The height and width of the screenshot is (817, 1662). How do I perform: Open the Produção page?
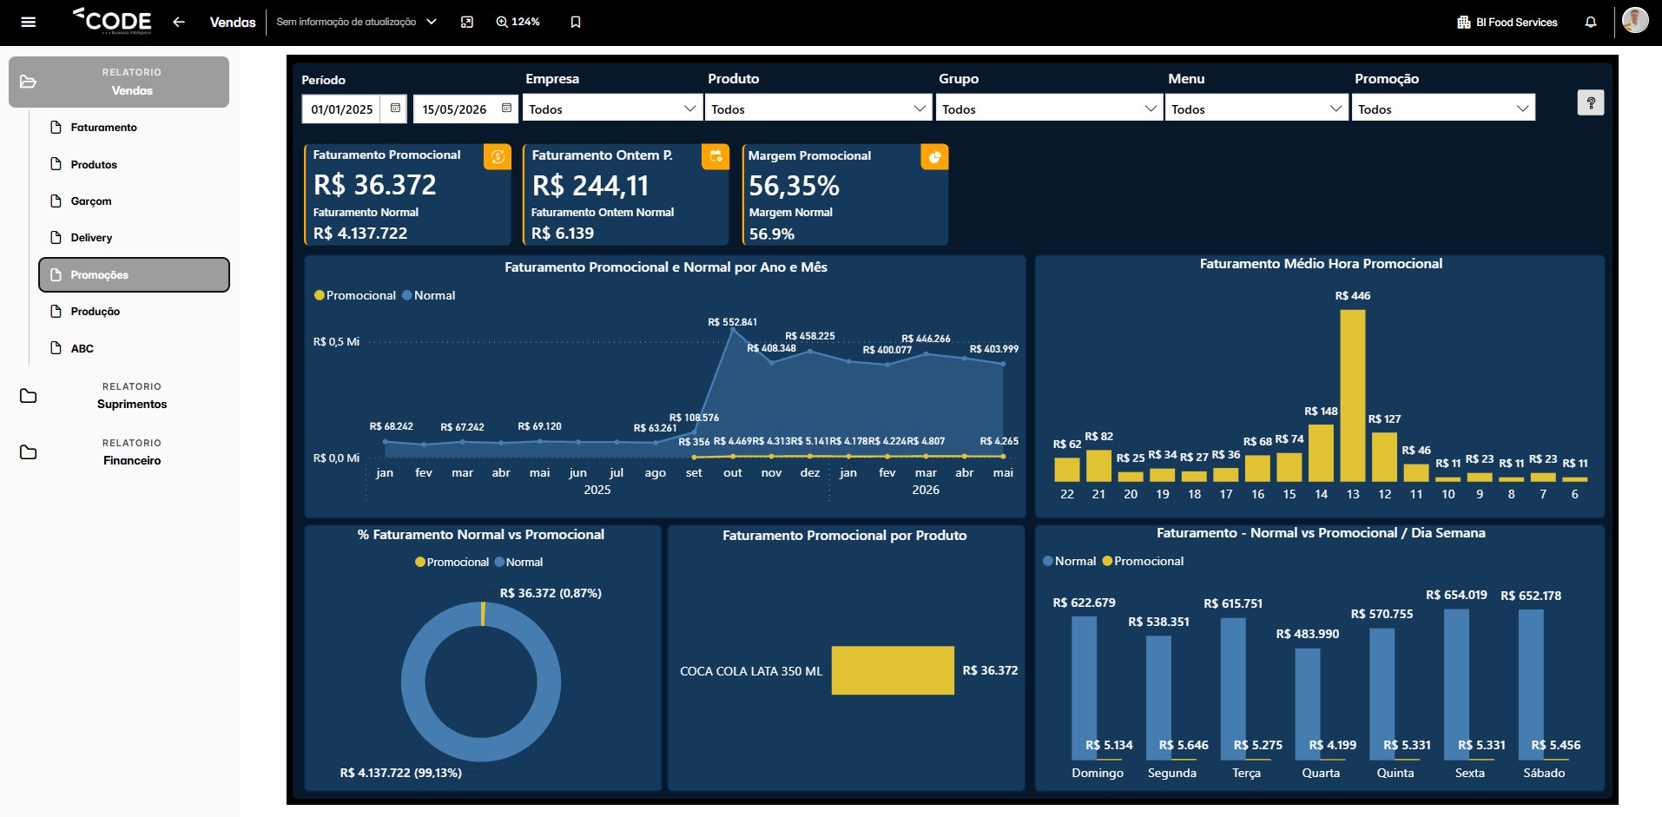pyautogui.click(x=135, y=311)
